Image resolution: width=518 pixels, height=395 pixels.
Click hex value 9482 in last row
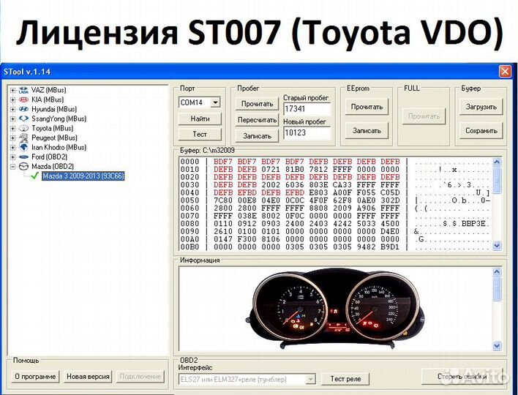click(x=366, y=247)
